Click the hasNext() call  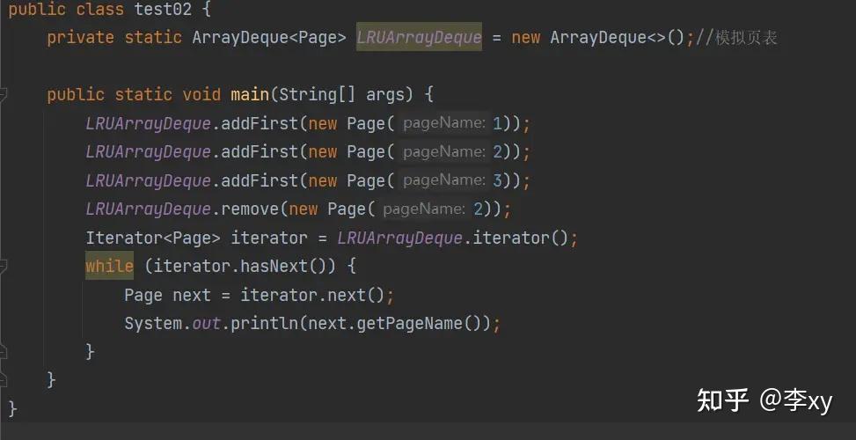[x=289, y=267]
